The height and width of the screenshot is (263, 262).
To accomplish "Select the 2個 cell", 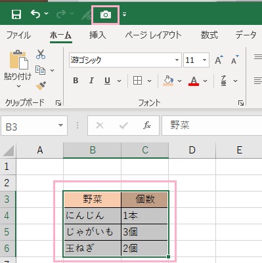I will click(x=145, y=249).
